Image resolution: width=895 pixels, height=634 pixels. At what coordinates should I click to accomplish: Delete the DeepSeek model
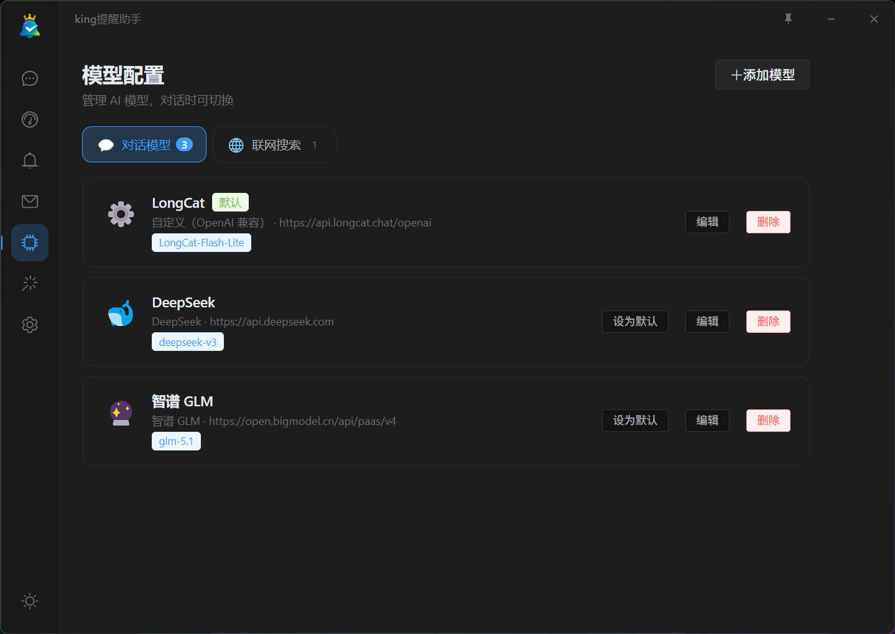[768, 322]
